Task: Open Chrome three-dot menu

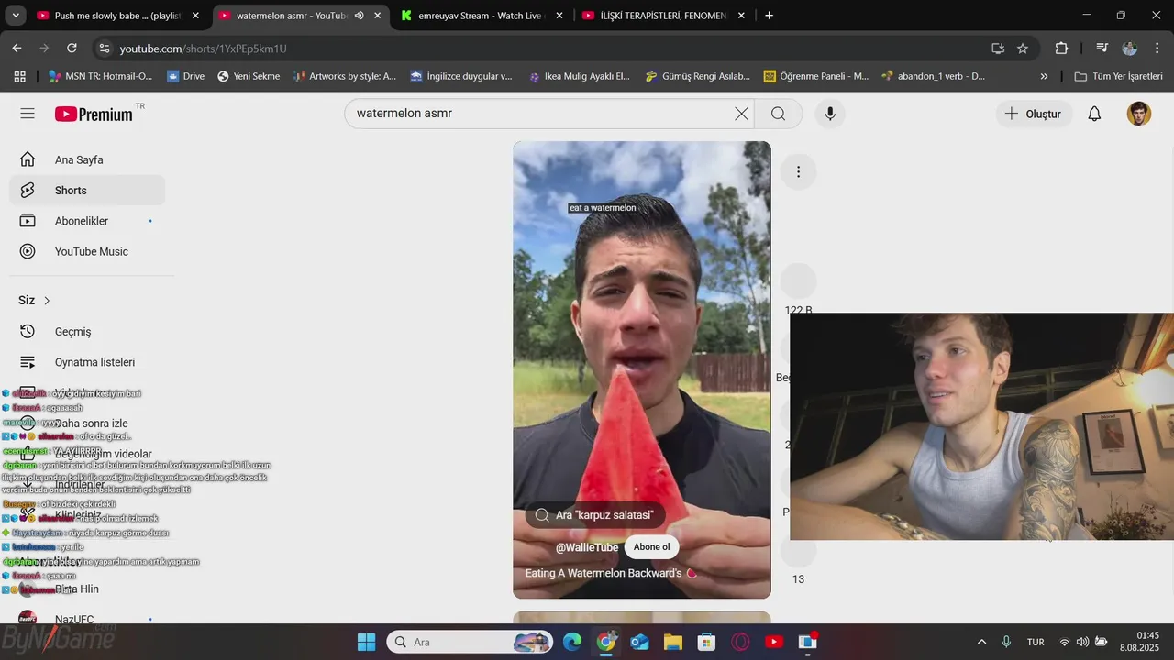Action: pos(1157,48)
